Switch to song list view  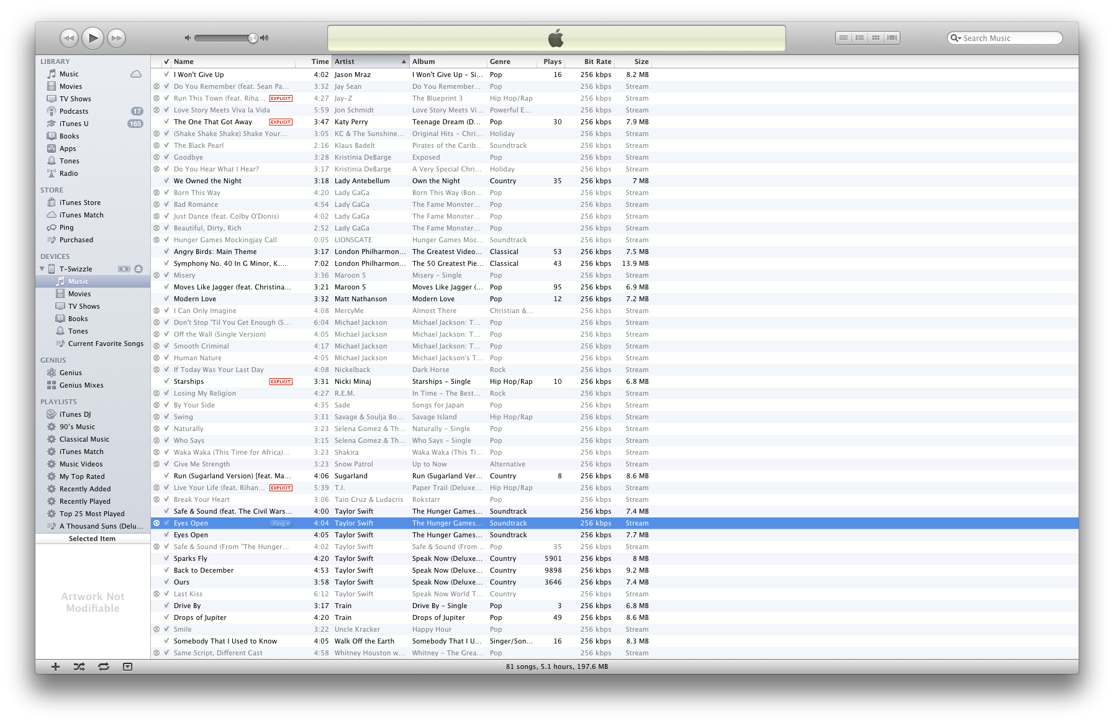843,38
